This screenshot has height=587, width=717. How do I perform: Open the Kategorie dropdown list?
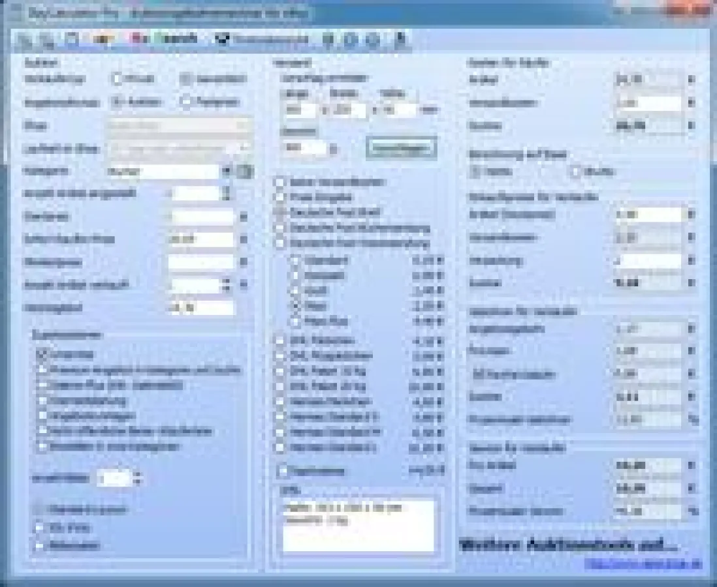[226, 172]
